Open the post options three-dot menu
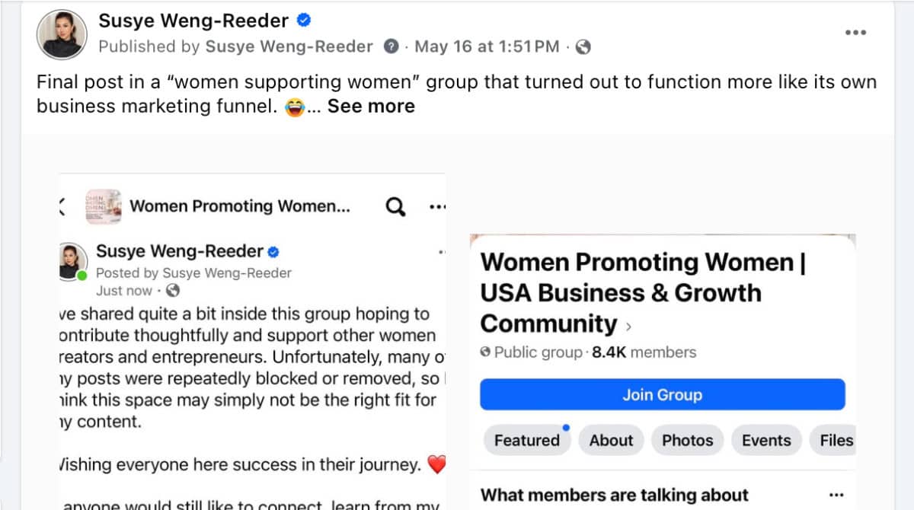This screenshot has width=914, height=510. coord(856,33)
